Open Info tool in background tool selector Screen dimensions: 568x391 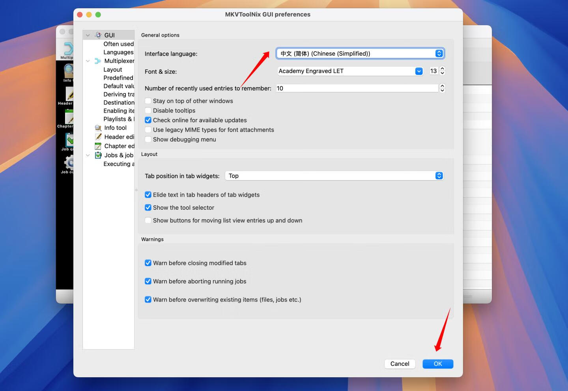[69, 71]
